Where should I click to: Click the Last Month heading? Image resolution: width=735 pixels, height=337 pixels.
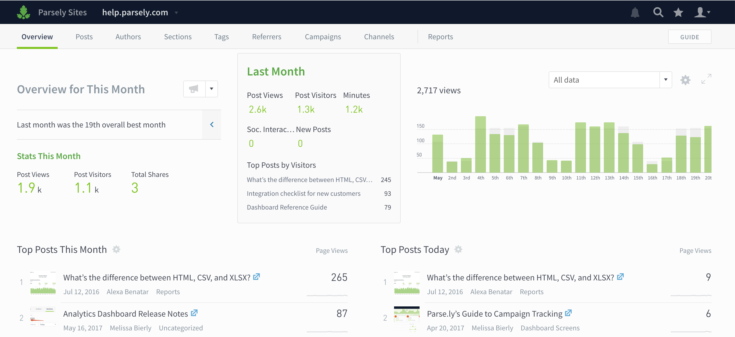[x=276, y=71]
